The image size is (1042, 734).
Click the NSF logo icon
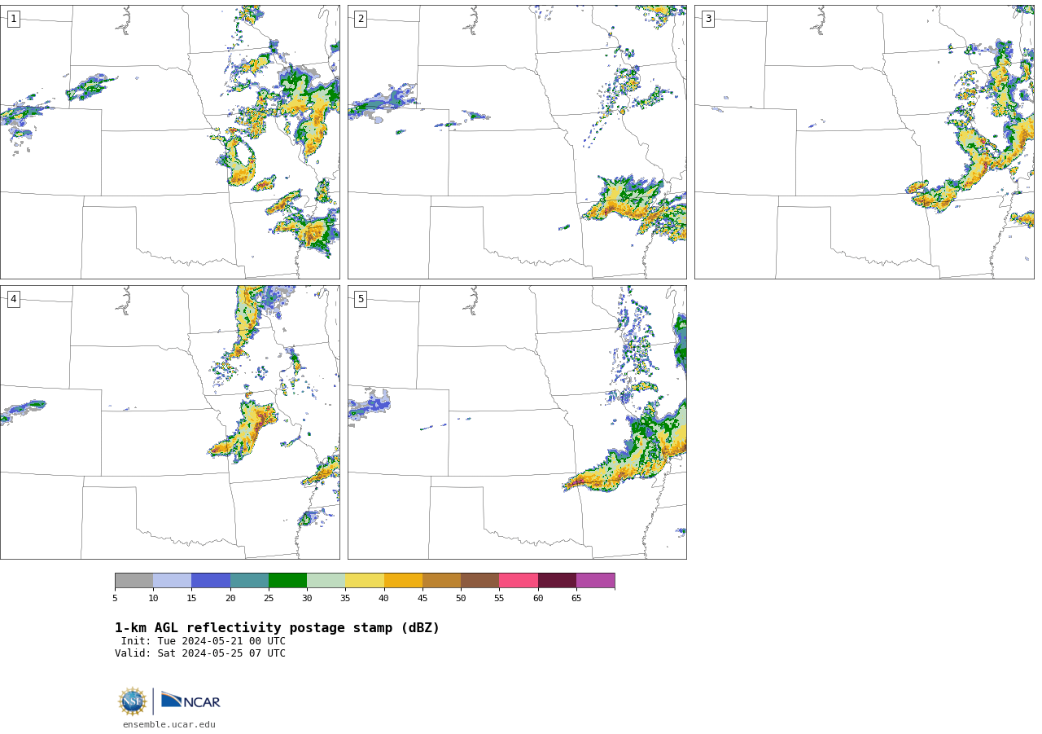click(133, 701)
